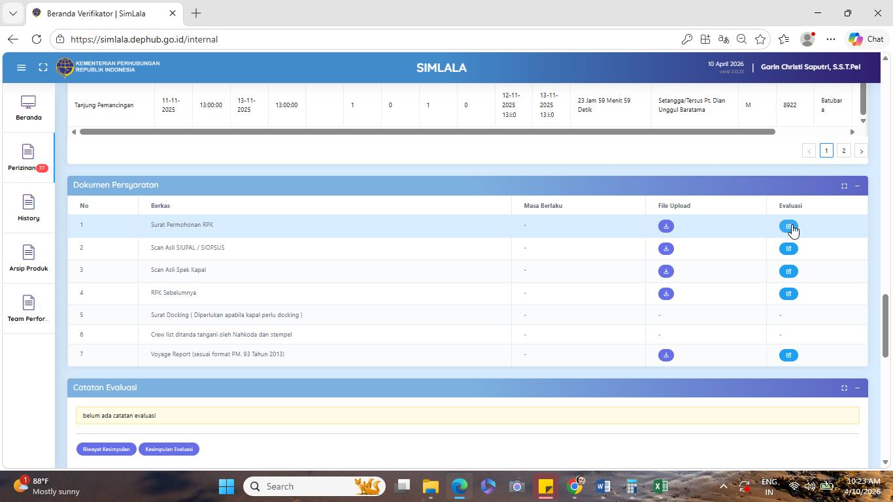The width and height of the screenshot is (893, 502).
Task: Click the table horizontal scrollbar
Action: 428,132
